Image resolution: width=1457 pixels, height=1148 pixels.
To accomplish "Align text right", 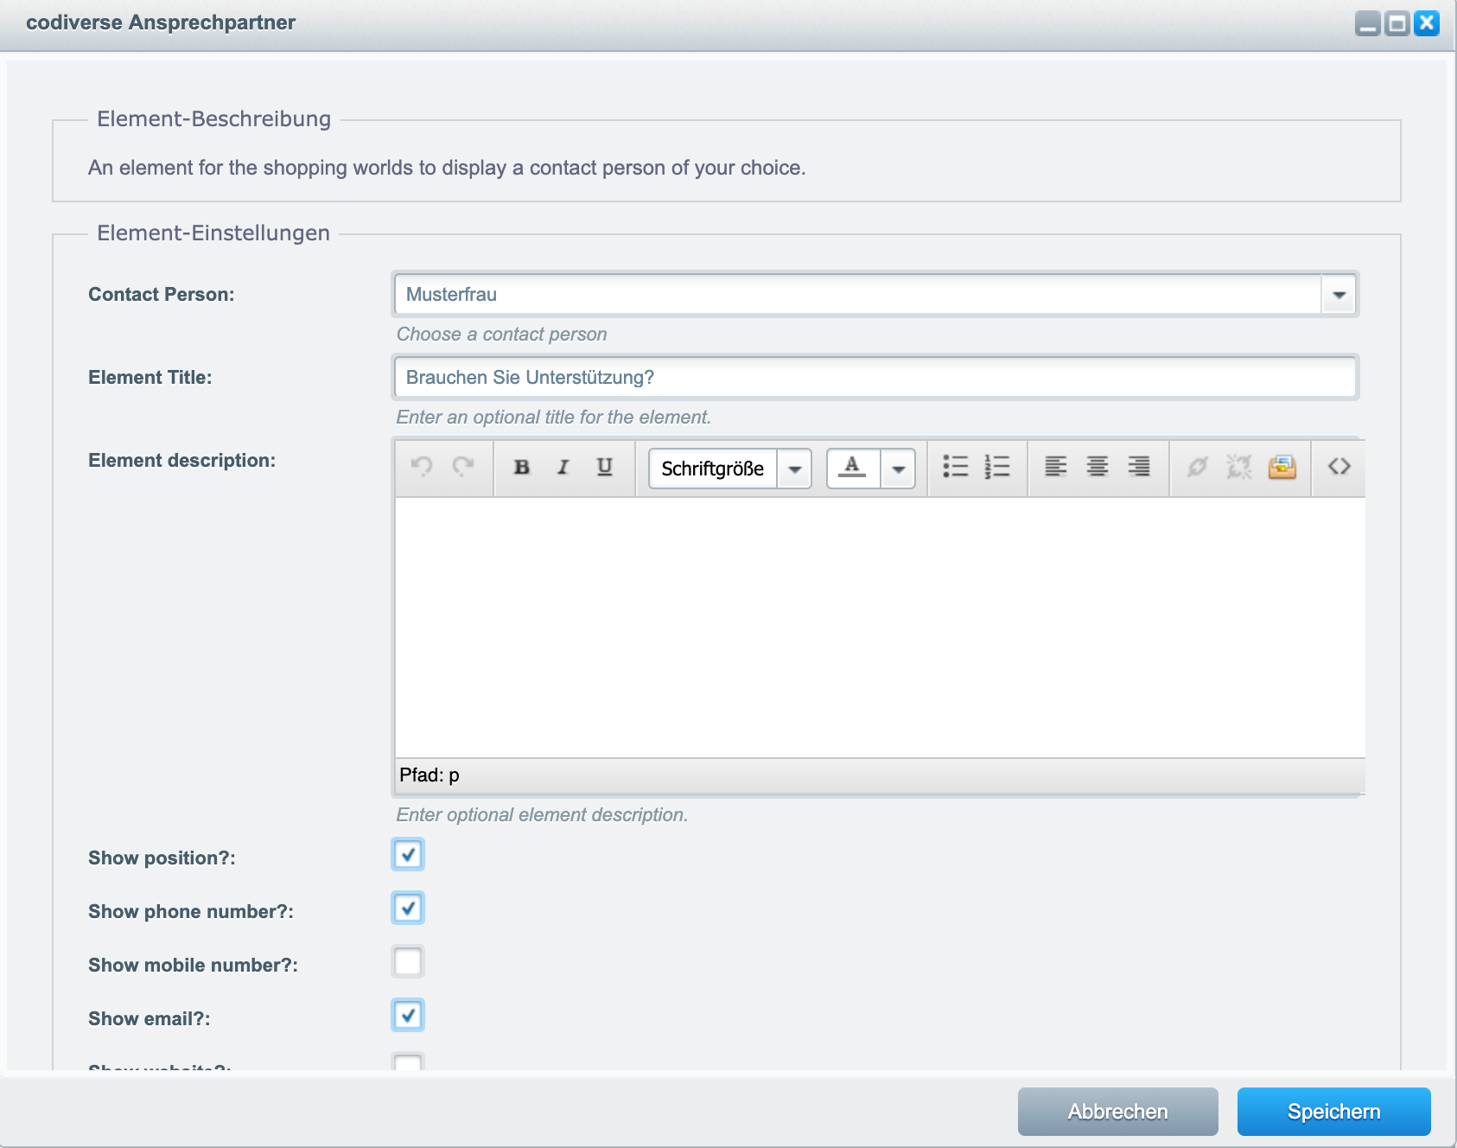I will (1139, 467).
